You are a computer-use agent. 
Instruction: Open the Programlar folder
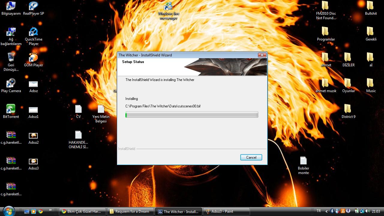(326, 34)
